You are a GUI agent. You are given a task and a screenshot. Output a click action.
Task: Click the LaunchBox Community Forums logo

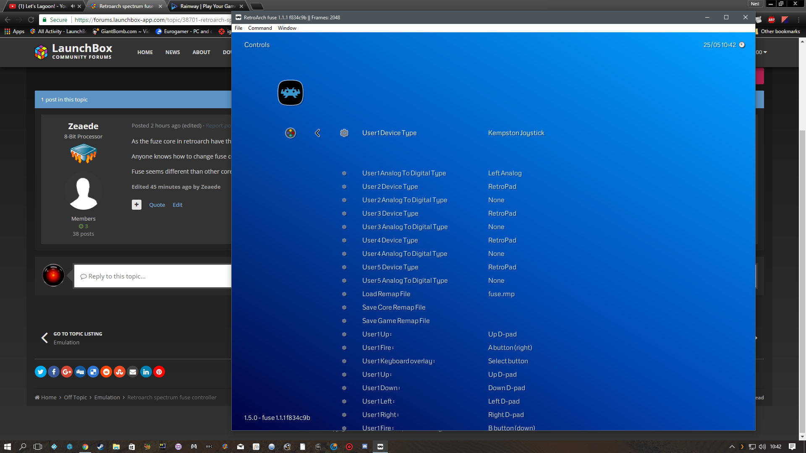click(73, 52)
